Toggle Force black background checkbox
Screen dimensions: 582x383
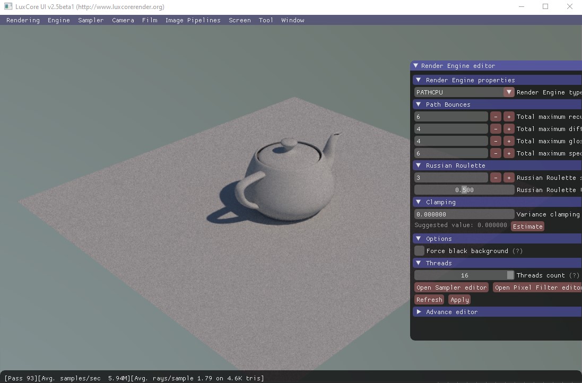pyautogui.click(x=419, y=251)
